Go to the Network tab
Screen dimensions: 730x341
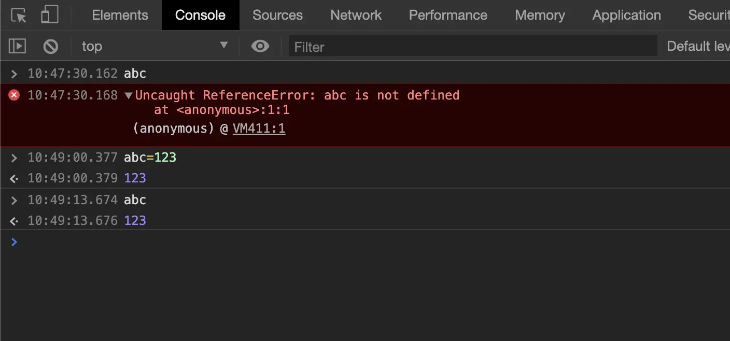pyautogui.click(x=356, y=16)
